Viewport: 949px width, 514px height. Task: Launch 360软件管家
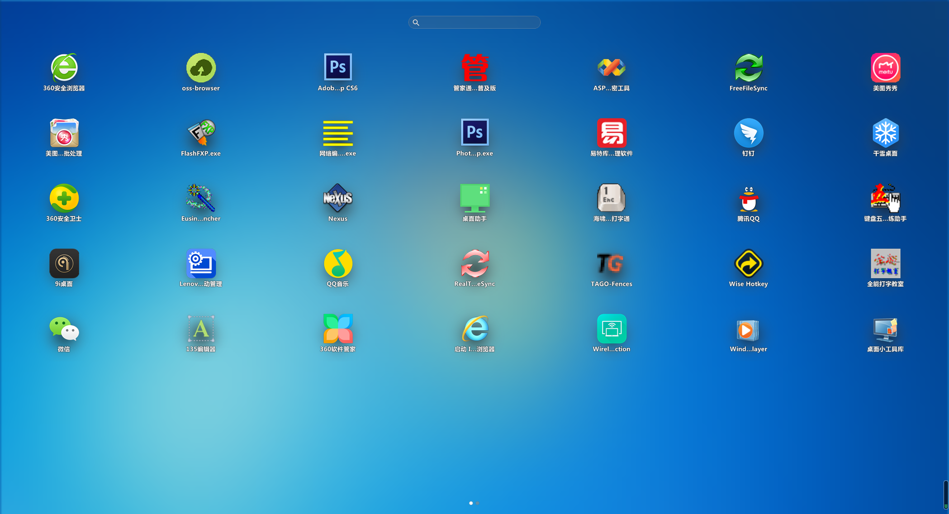pos(338,329)
